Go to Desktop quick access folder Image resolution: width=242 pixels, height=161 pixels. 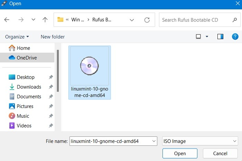21,77
